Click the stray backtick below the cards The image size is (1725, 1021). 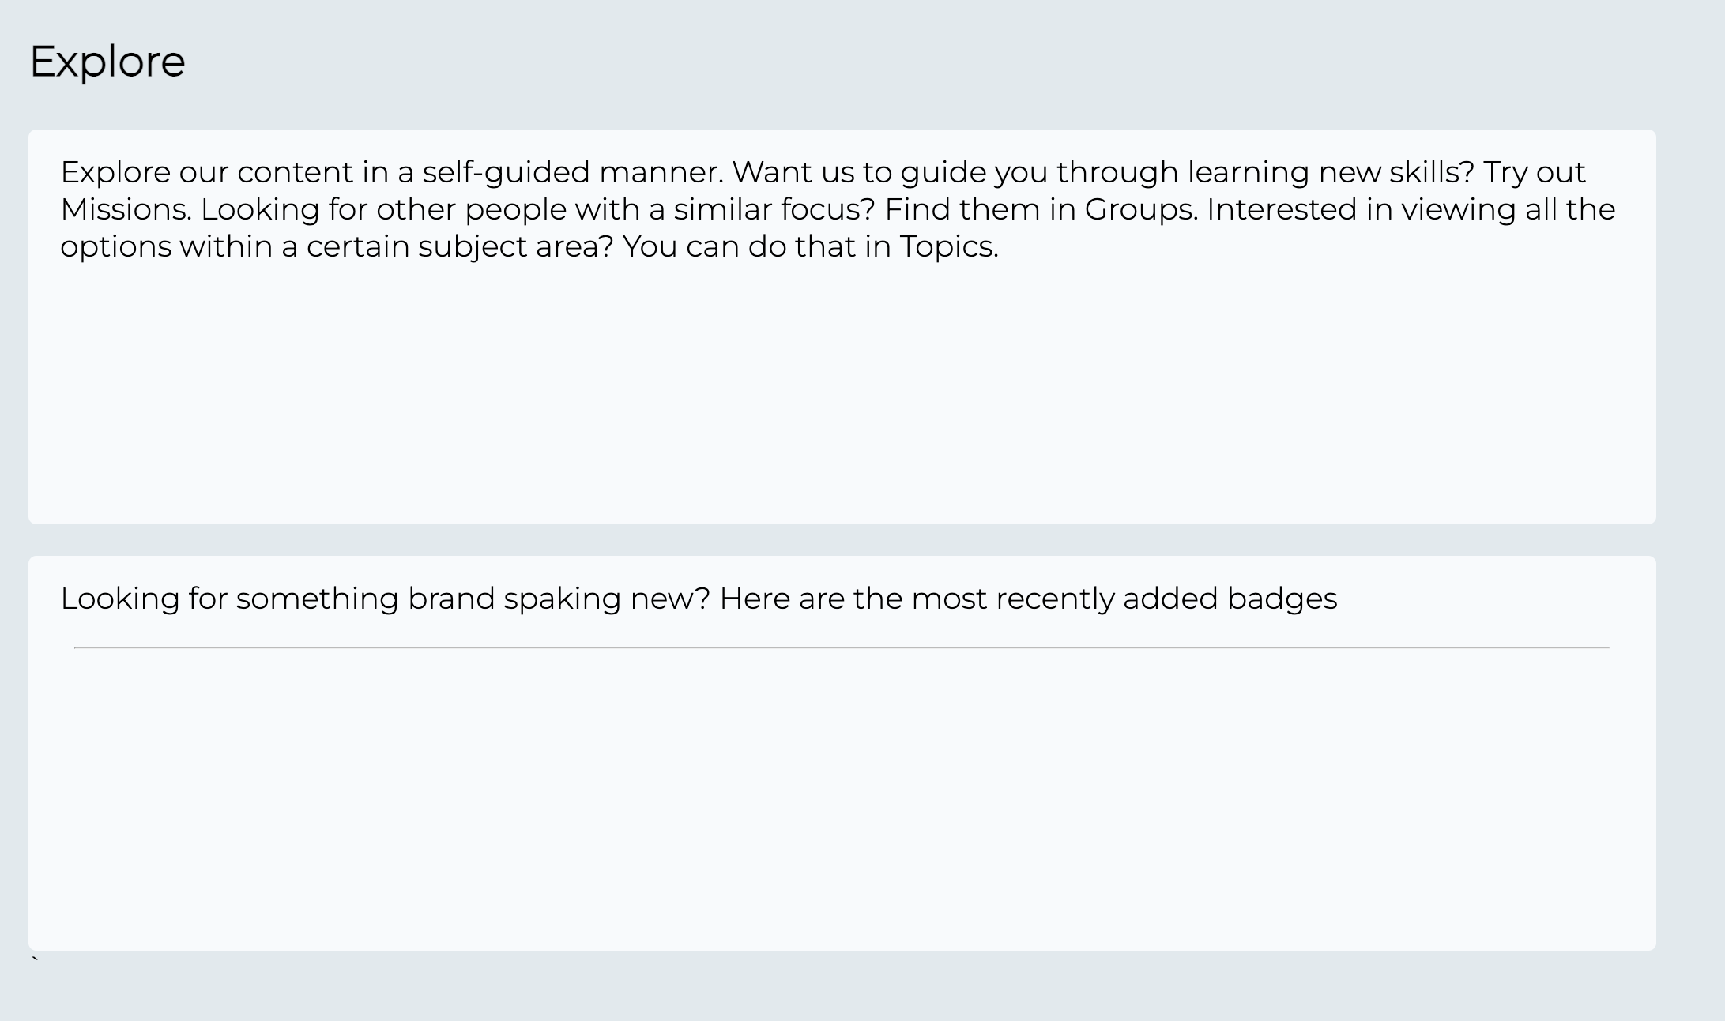[x=35, y=959]
